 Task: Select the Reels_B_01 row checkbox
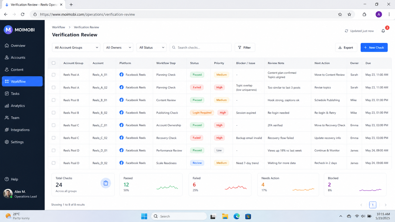pyautogui.click(x=53, y=100)
